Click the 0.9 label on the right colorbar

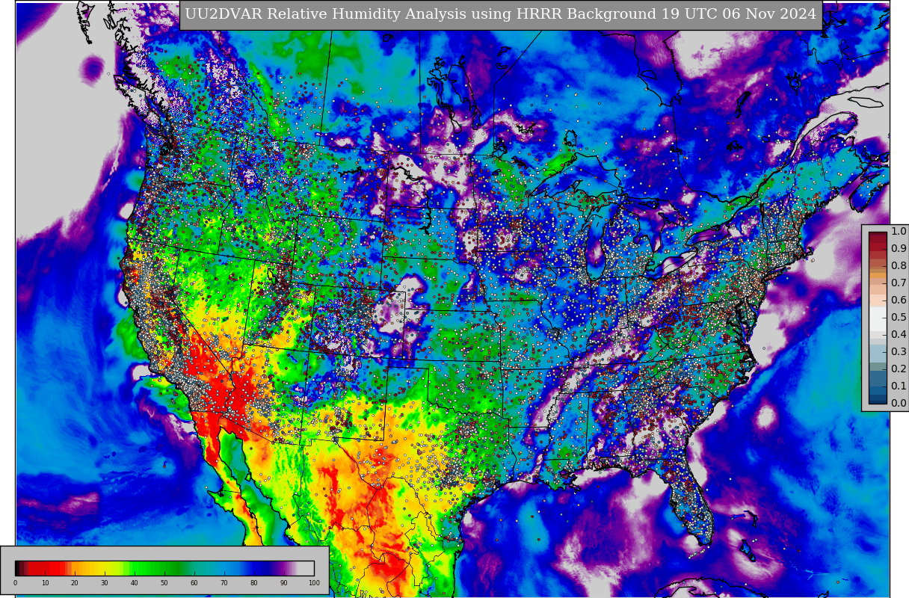(899, 249)
